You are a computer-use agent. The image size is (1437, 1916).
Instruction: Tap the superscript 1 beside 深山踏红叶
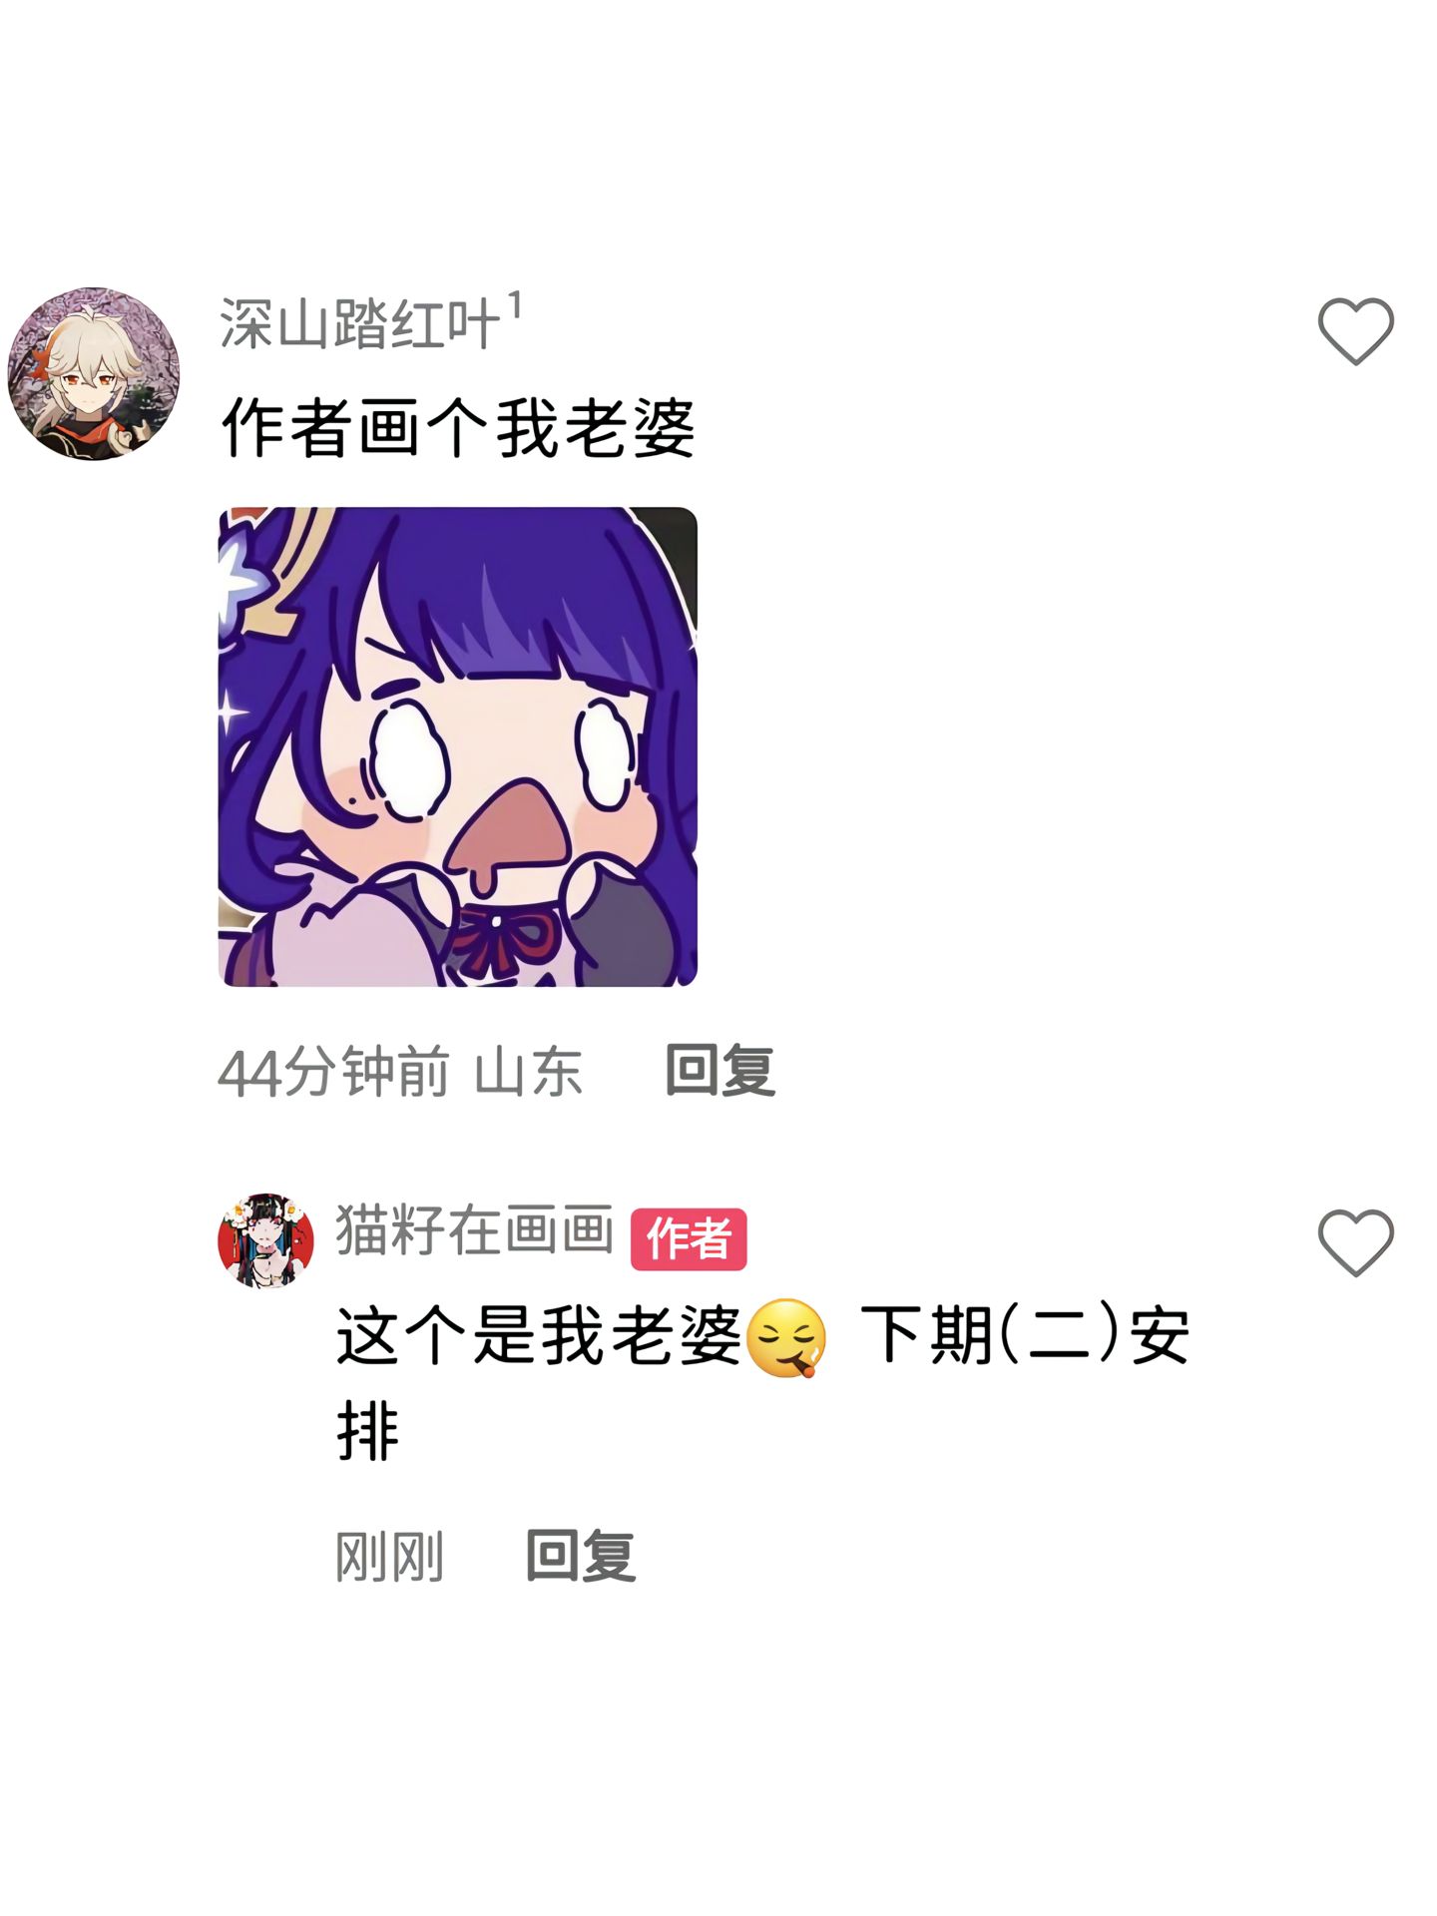(x=515, y=304)
